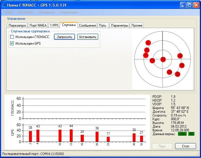
Task: Click the Стоп button
Action: click(185, 146)
